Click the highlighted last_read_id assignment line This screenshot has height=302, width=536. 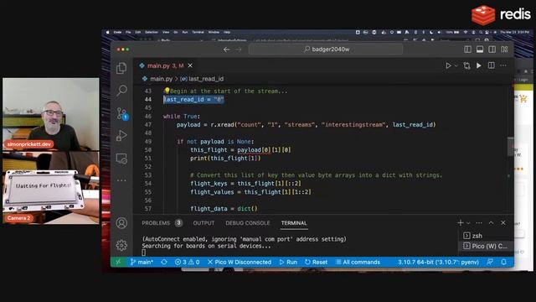pos(193,99)
